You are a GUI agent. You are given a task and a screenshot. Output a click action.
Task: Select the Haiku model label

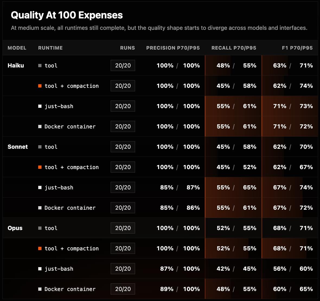coord(16,66)
